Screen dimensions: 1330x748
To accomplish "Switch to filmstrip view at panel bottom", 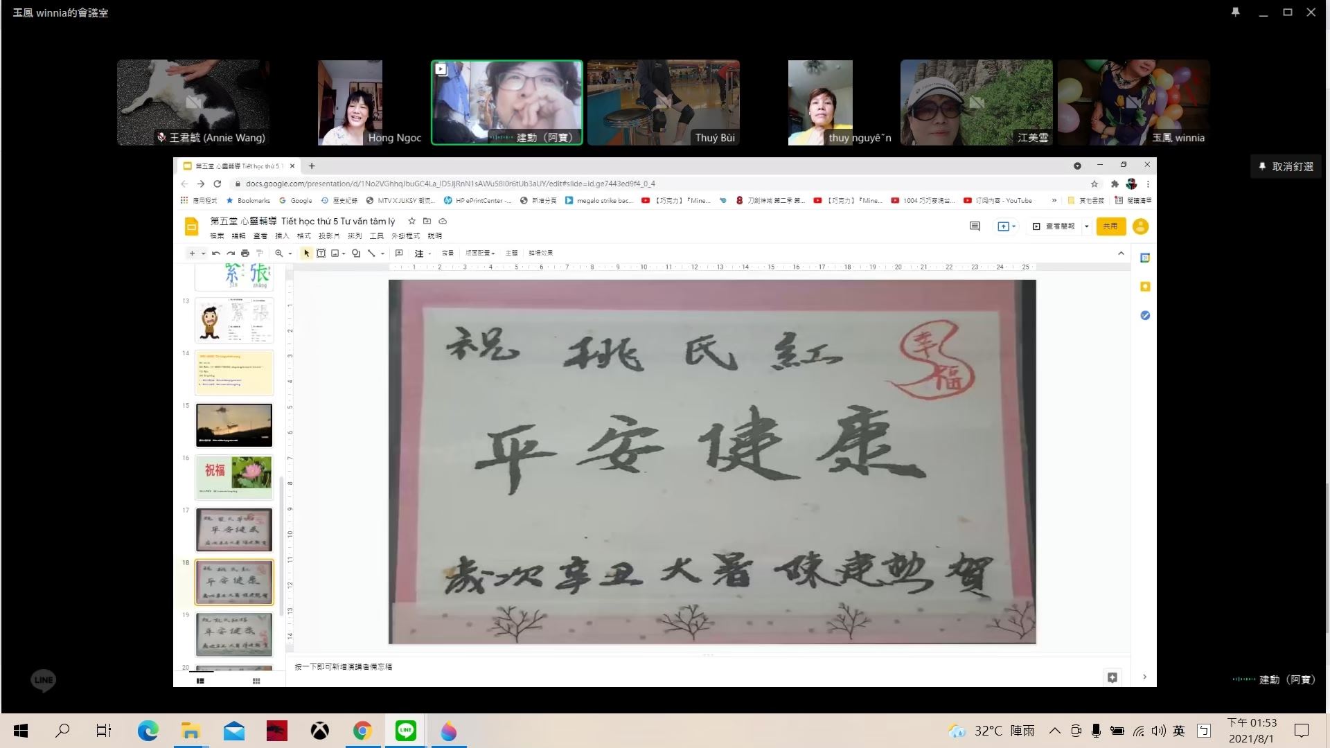I will (200, 681).
